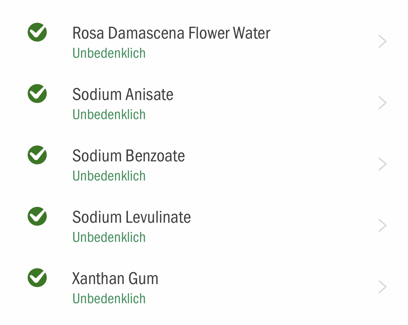Select the Sodium Anisate ingredient name
The image size is (408, 325).
[x=123, y=94]
